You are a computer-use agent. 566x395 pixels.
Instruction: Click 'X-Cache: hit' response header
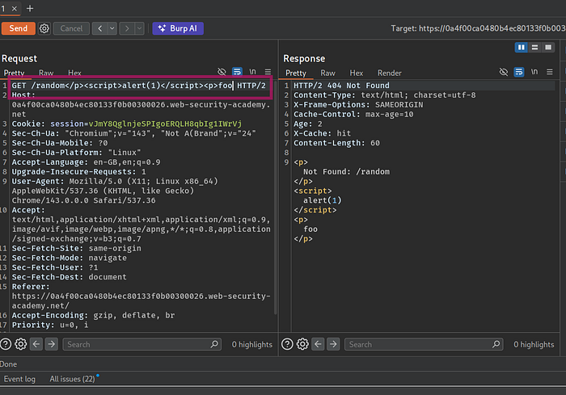pyautogui.click(x=322, y=133)
